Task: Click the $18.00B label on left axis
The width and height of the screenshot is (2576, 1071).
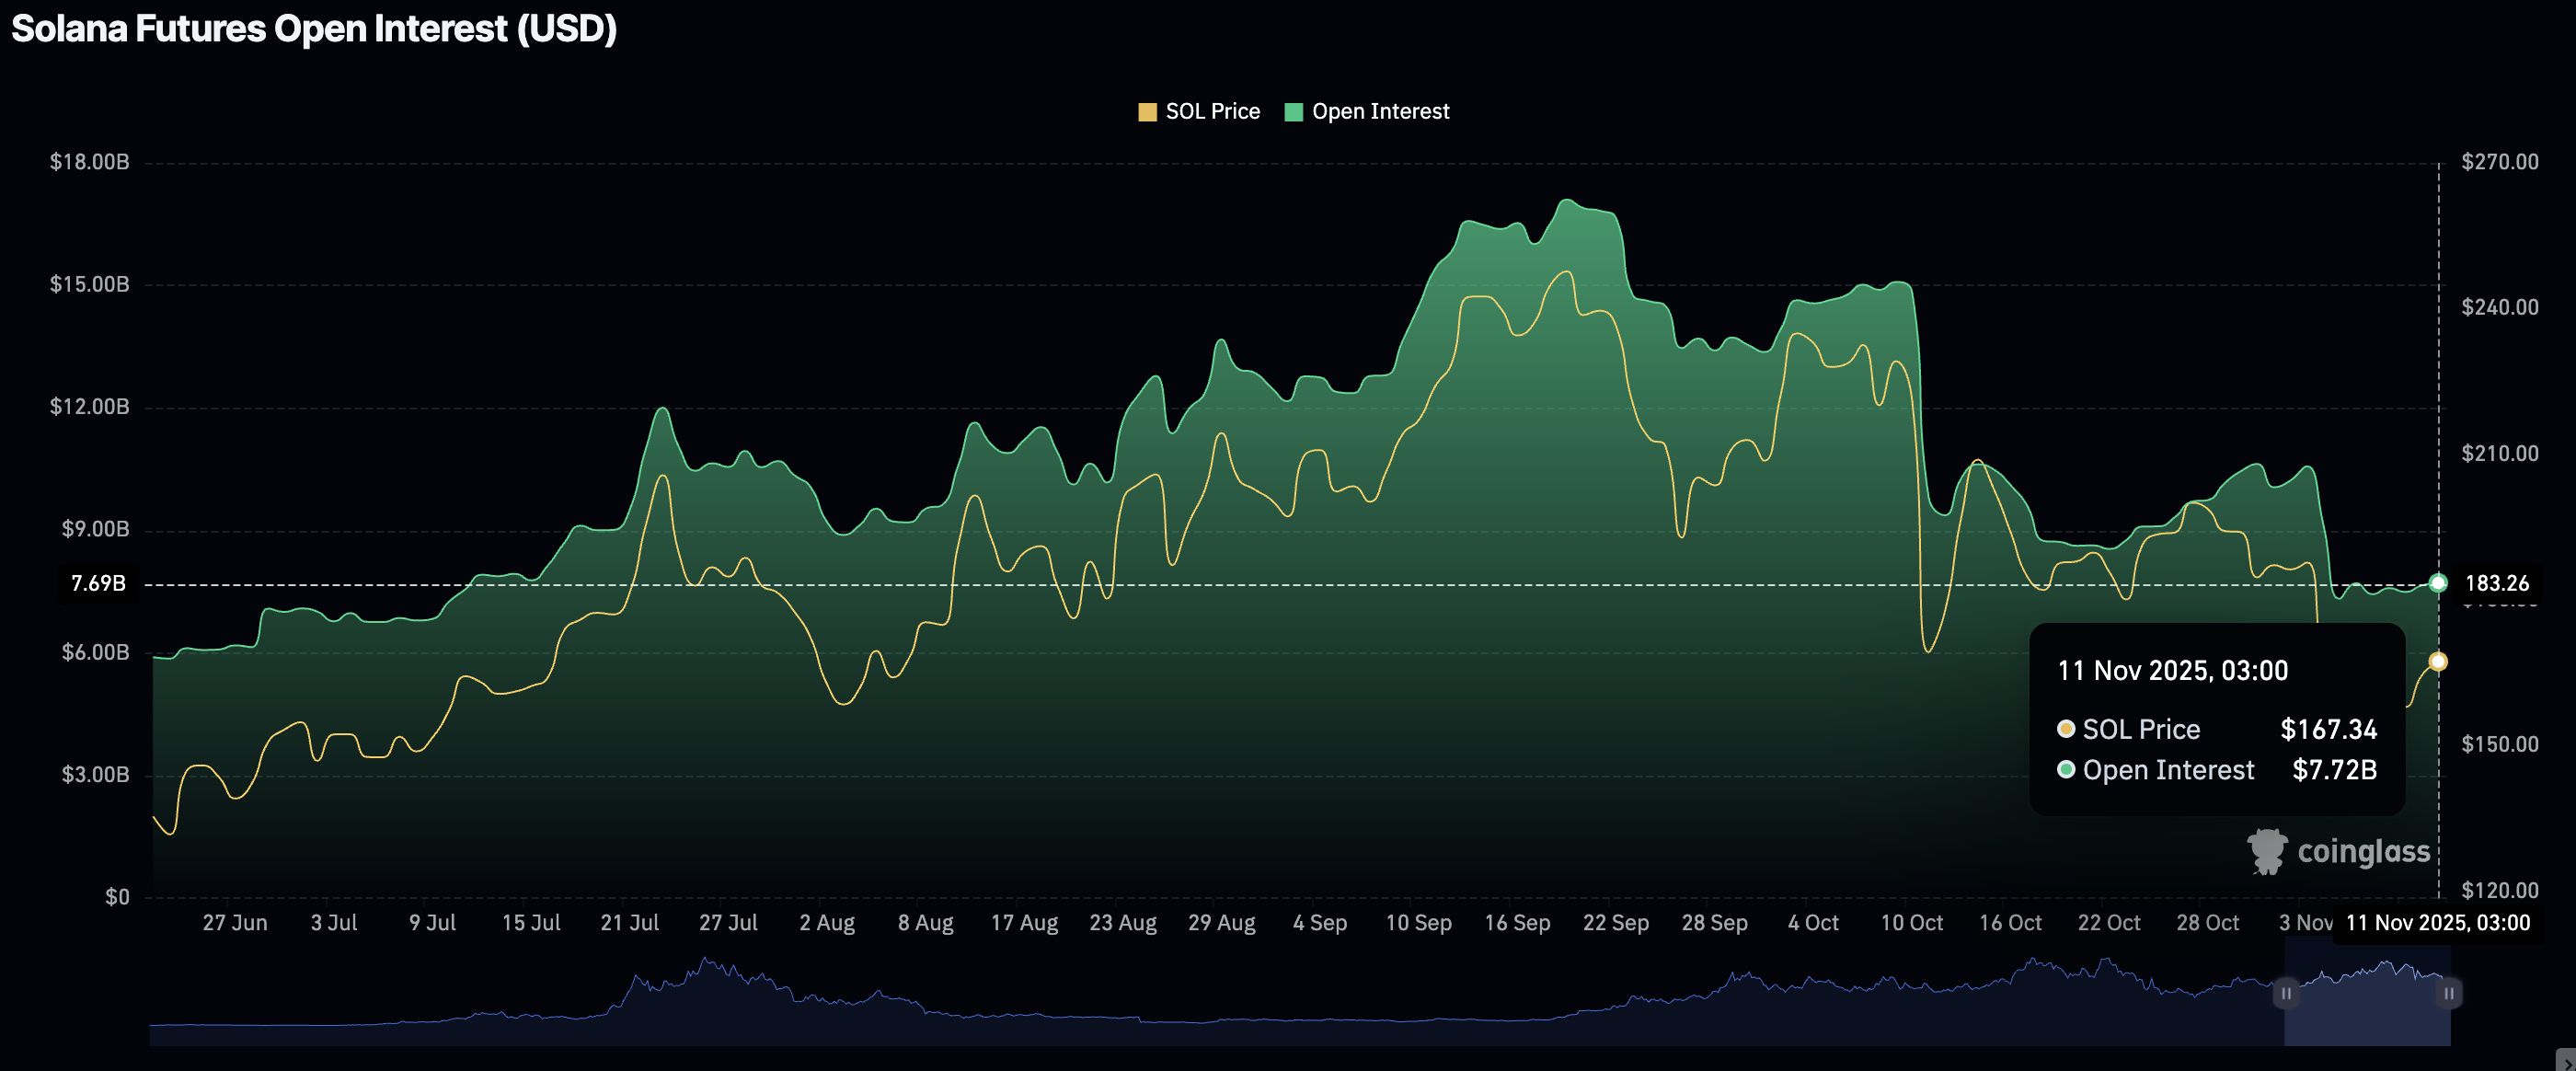Action: [90, 162]
